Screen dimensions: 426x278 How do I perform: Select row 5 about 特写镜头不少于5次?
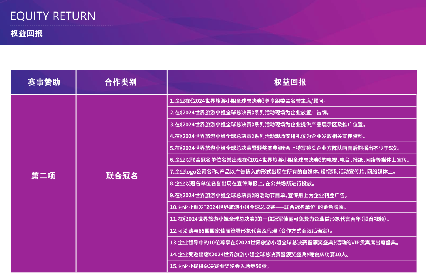(292, 148)
